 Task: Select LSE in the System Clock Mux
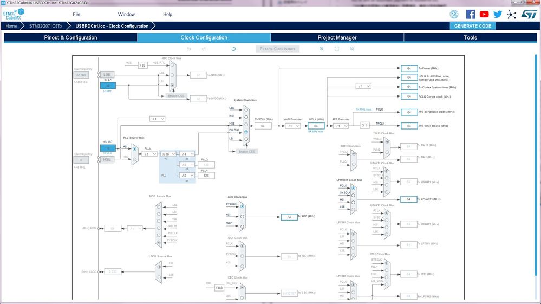click(246, 110)
